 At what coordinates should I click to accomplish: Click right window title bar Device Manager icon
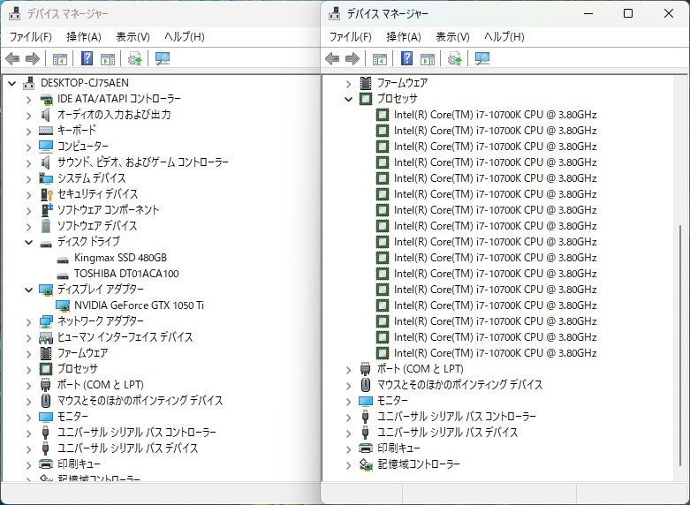click(x=335, y=14)
